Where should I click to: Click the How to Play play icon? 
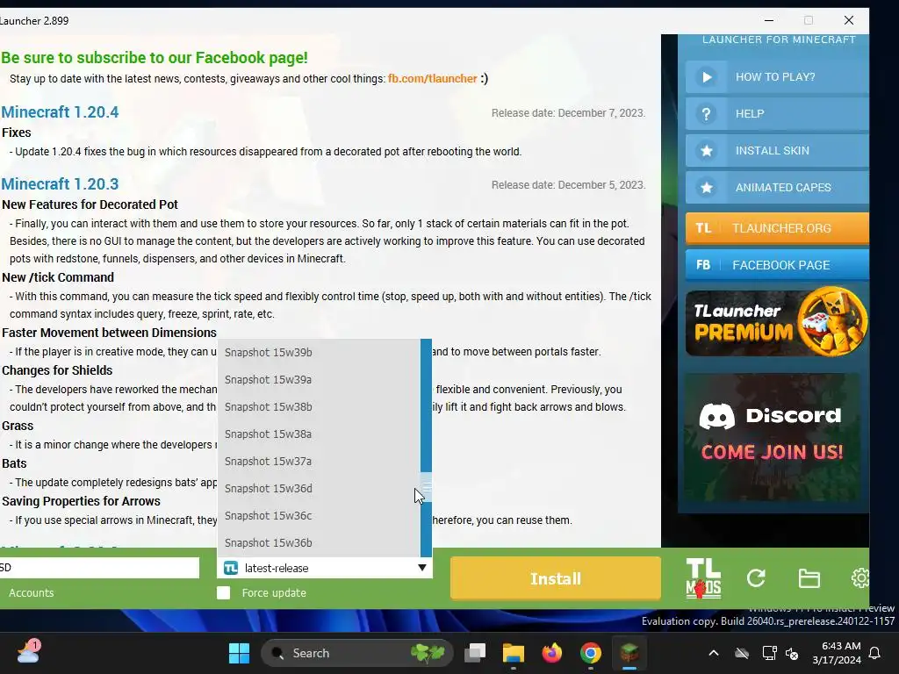[707, 77]
